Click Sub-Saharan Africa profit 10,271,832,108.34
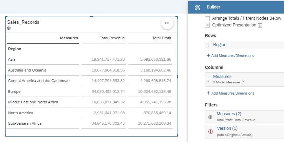The image size is (284, 142). click(154, 123)
